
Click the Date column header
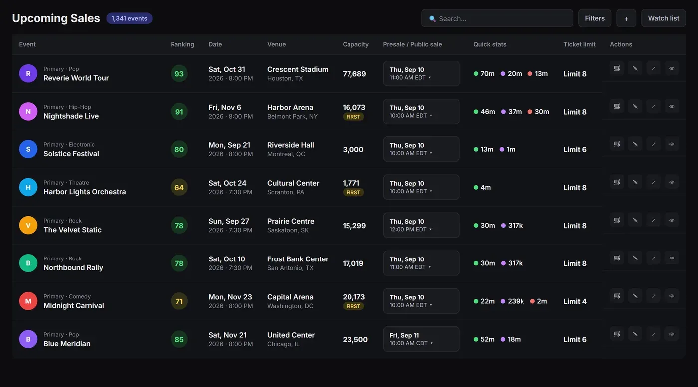[x=215, y=44]
